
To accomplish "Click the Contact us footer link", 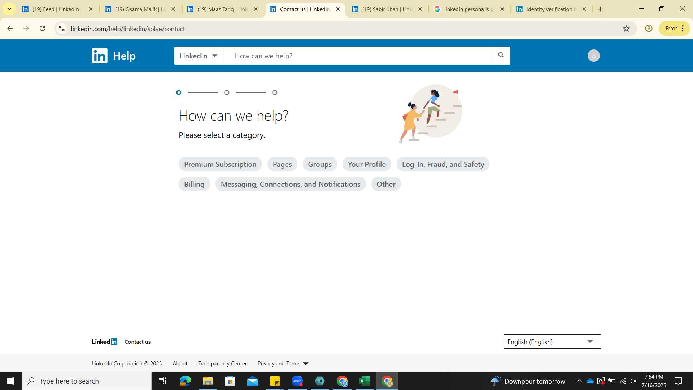I will tap(138, 342).
